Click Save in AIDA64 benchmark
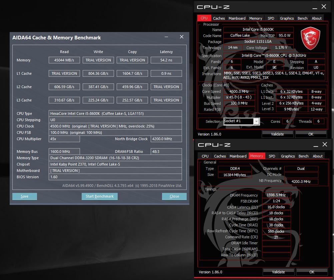 coord(24,197)
